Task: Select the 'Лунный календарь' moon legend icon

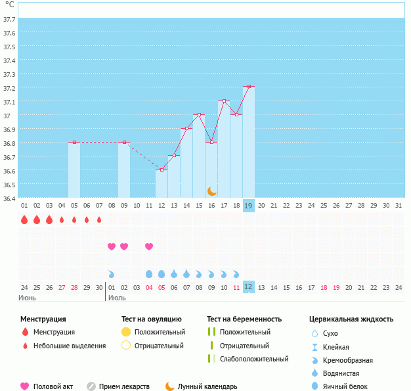Action: (170, 386)
